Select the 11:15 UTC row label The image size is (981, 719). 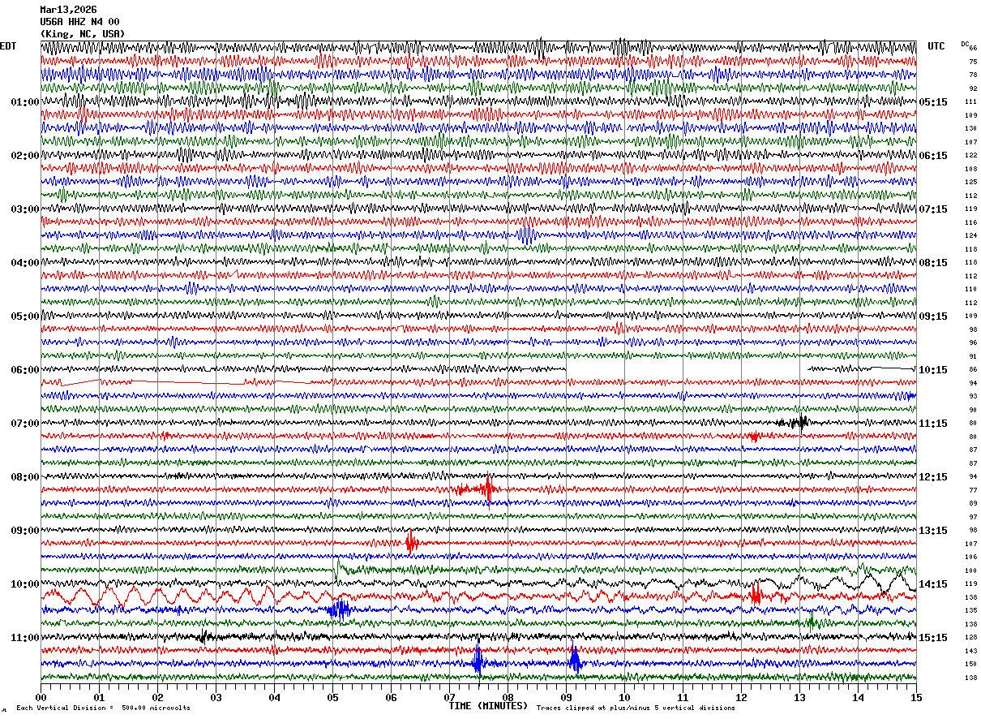coord(933,424)
